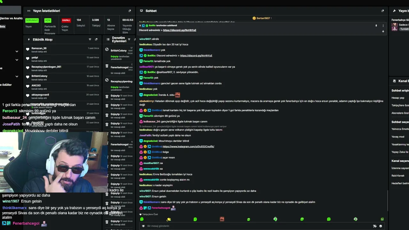Collapse the pinned BotRix message arrow

pos(383,31)
